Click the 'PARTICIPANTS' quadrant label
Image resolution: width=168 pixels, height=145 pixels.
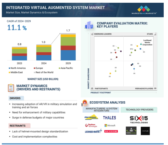pos(101,89)
